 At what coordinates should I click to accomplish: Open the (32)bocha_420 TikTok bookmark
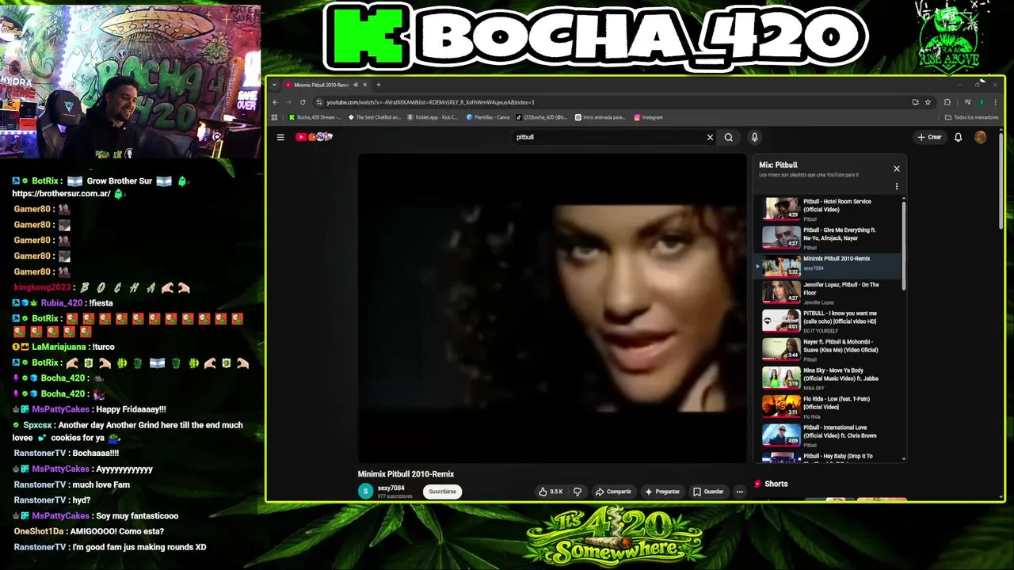542,117
